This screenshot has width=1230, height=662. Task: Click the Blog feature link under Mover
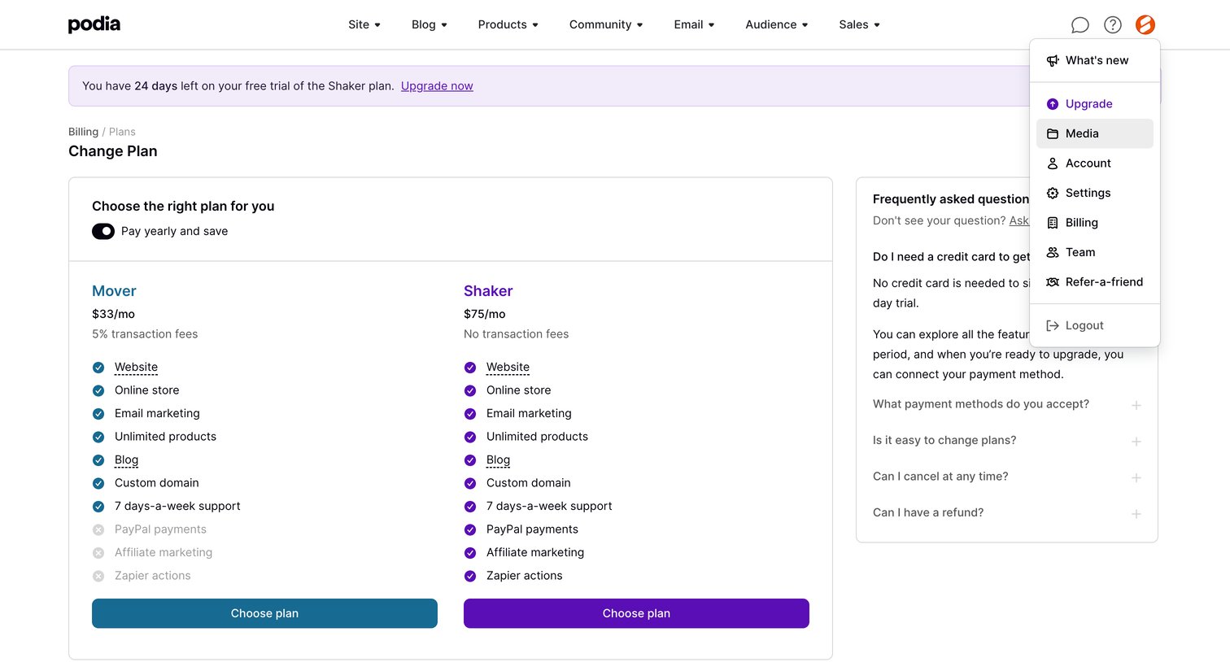click(126, 460)
